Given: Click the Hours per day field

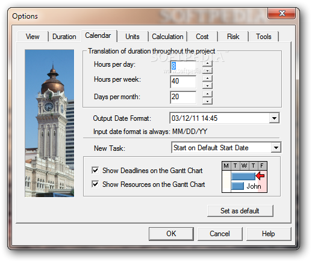Looking at the screenshot, I should [x=183, y=67].
